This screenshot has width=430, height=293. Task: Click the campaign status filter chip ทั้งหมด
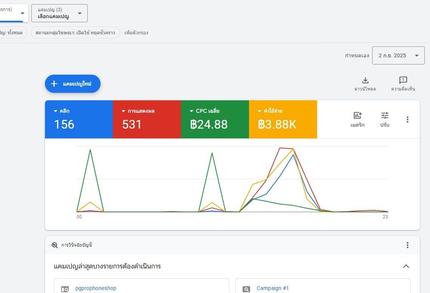click(13, 32)
